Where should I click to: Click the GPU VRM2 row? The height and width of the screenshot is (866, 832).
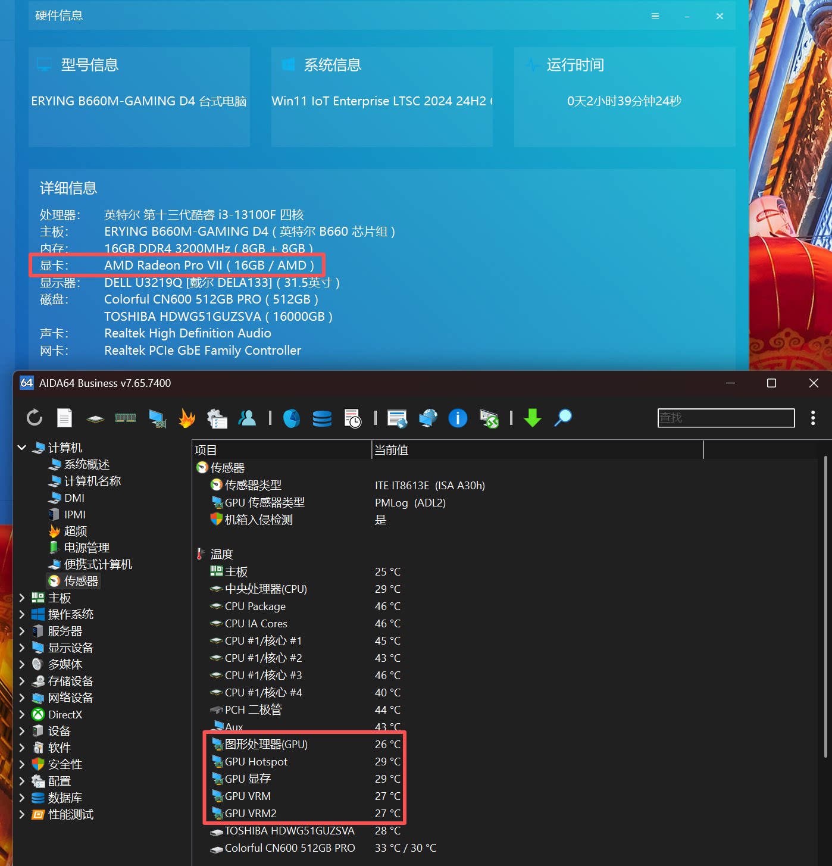[306, 813]
